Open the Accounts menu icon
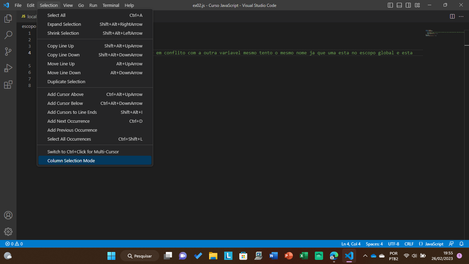This screenshot has height=264, width=469. 8,215
